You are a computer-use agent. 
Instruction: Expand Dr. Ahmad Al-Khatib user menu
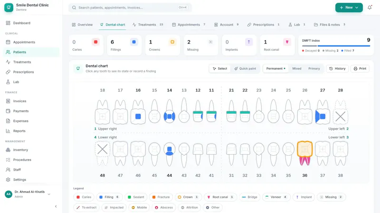(28, 194)
